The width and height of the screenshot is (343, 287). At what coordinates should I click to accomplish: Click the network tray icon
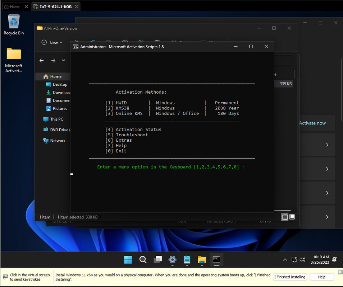[294, 259]
